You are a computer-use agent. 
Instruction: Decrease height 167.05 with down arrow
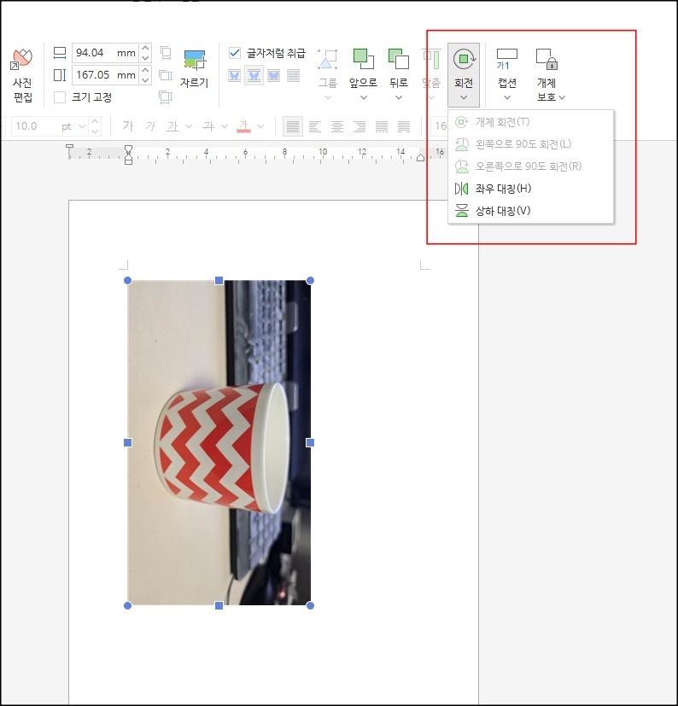click(x=145, y=79)
